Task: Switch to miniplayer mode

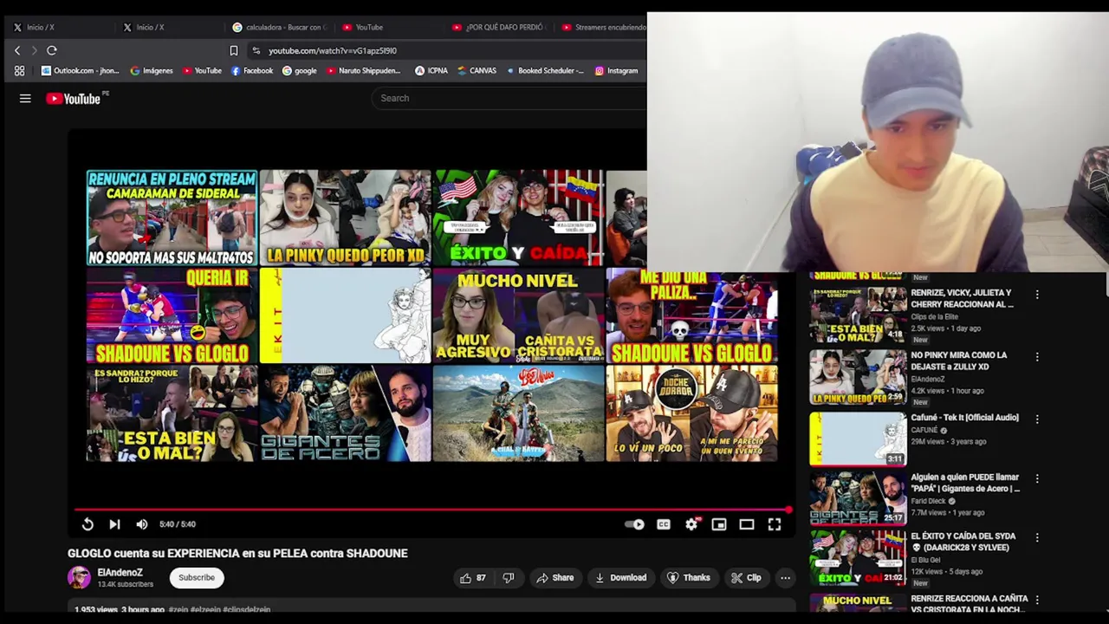Action: 719,524
